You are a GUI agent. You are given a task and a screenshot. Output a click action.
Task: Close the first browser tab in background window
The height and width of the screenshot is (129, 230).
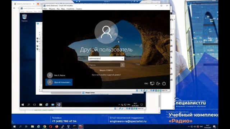(x=34, y=4)
